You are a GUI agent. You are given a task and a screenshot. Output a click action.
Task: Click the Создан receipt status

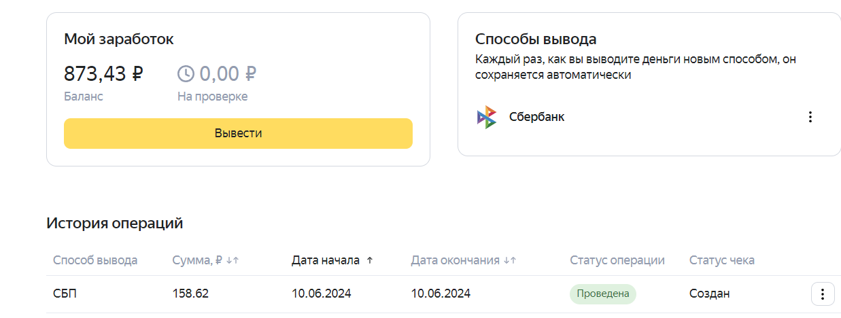pyautogui.click(x=709, y=294)
